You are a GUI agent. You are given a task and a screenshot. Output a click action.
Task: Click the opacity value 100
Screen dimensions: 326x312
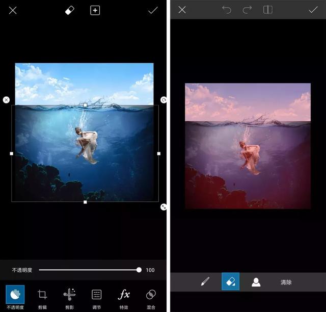pyautogui.click(x=150, y=270)
